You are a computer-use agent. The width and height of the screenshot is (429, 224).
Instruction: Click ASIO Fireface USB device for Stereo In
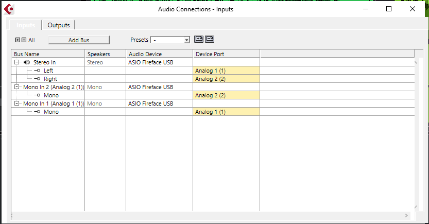[x=150, y=62]
